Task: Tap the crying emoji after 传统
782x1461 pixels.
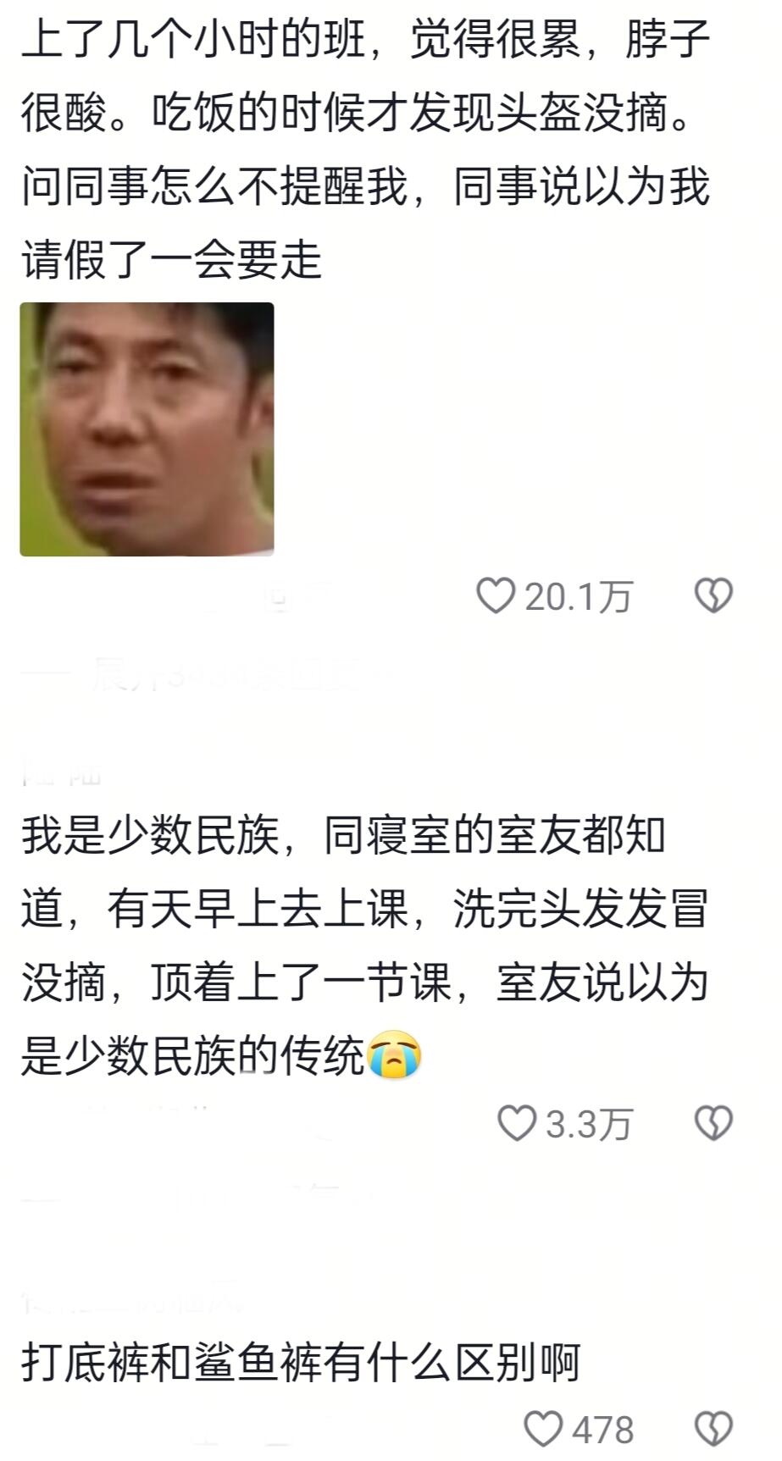Action: click(395, 1055)
